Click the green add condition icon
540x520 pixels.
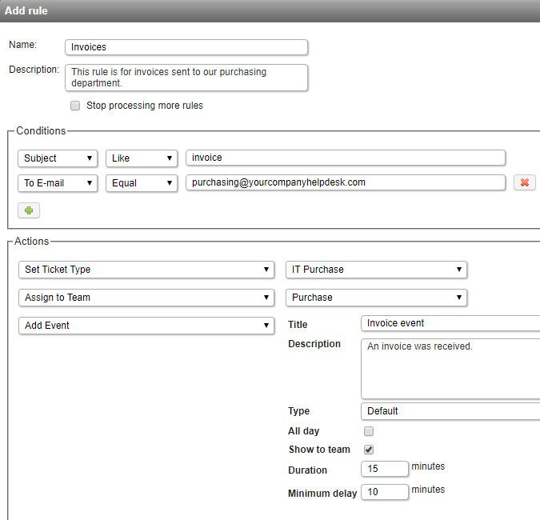click(29, 210)
